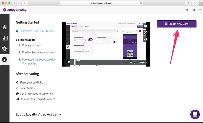Click the Safari back button
Image resolution: width=203 pixels, height=123 pixels.
coord(14,3)
